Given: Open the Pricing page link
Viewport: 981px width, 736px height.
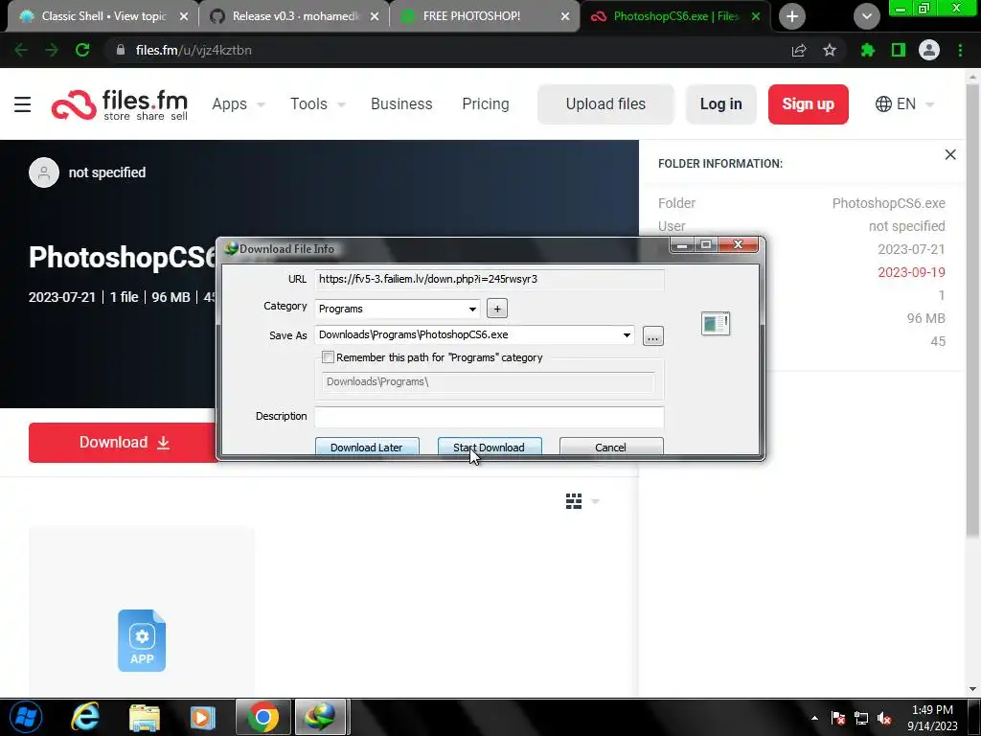Looking at the screenshot, I should [486, 103].
